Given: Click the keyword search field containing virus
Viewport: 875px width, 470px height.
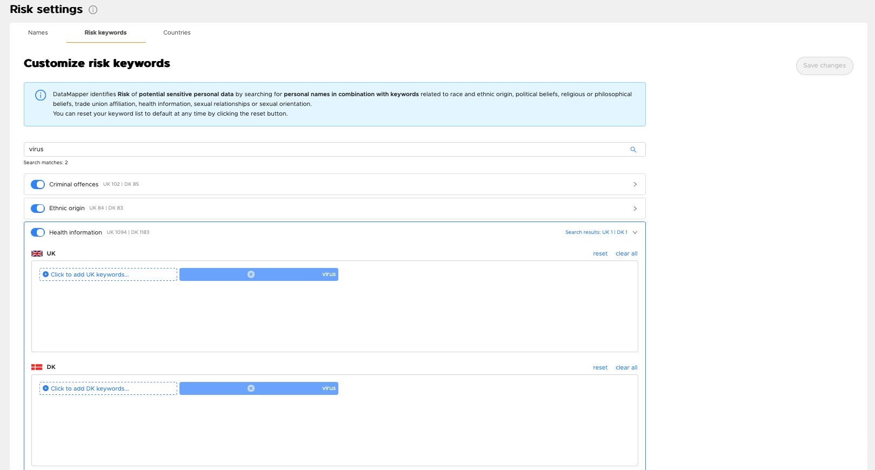Looking at the screenshot, I should tap(335, 150).
